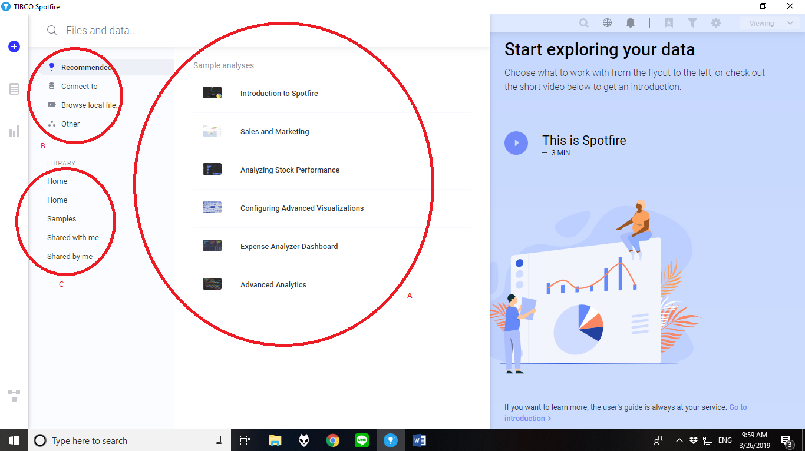Image resolution: width=805 pixels, height=451 pixels.
Task: Click the Sales and Marketing thumbnail
Action: click(x=212, y=131)
